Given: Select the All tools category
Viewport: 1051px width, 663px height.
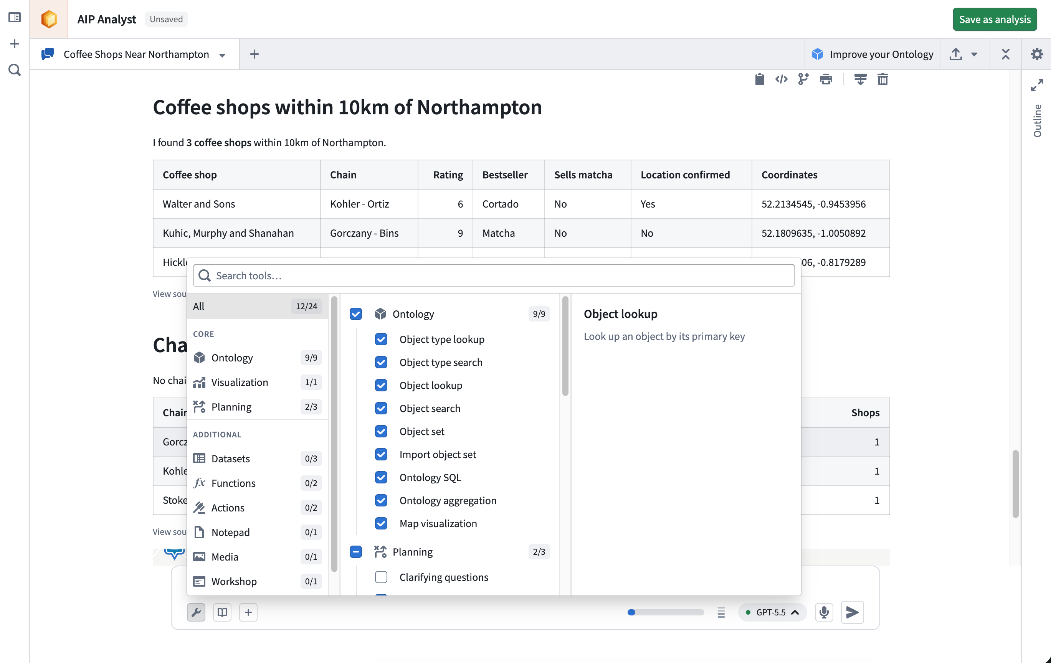Looking at the screenshot, I should (x=258, y=307).
